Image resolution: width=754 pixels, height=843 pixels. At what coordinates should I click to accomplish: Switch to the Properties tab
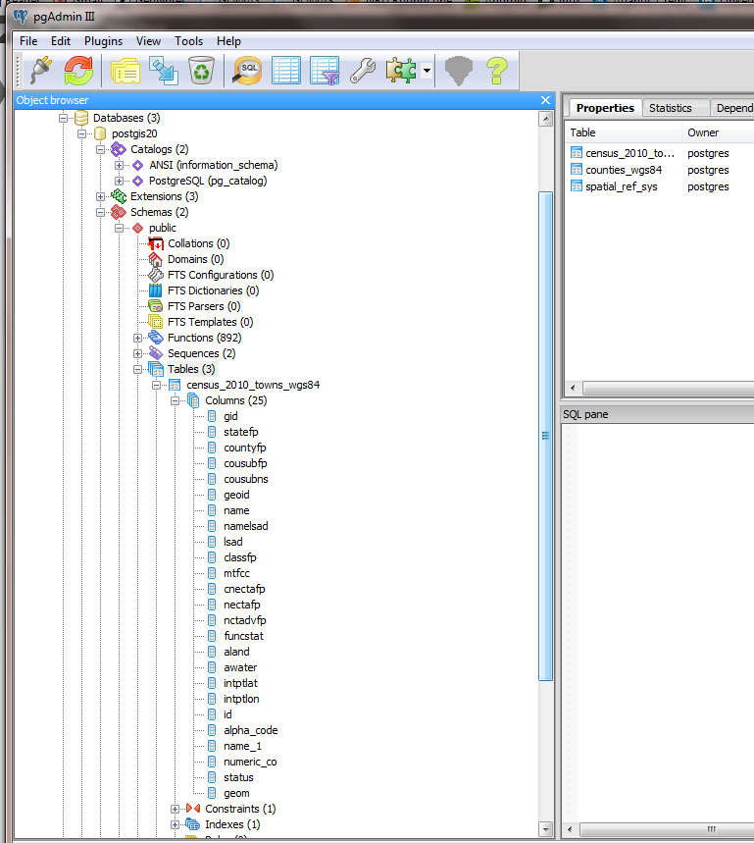(x=605, y=108)
